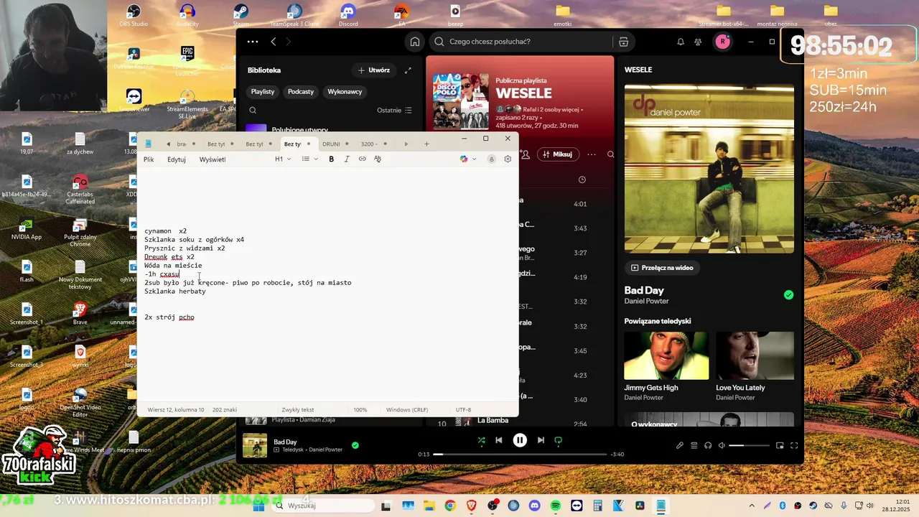Toggle repeat in Spotify
The image size is (919, 517).
click(558, 440)
